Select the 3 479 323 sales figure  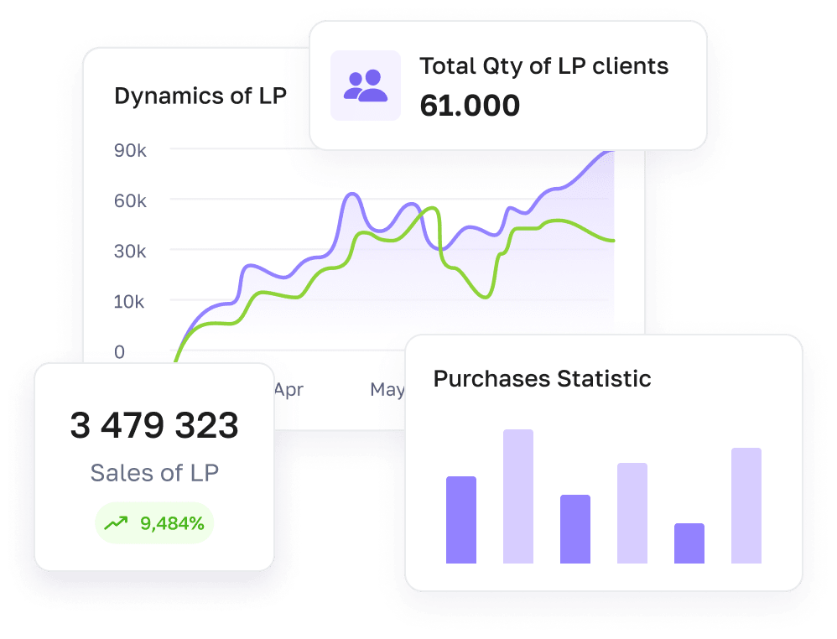154,425
